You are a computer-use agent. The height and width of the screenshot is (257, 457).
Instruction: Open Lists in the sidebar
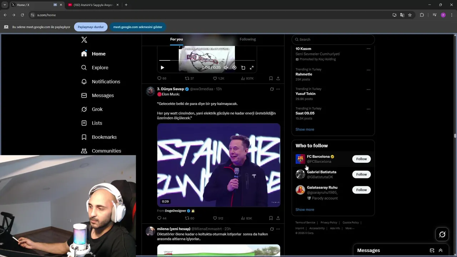(92, 123)
